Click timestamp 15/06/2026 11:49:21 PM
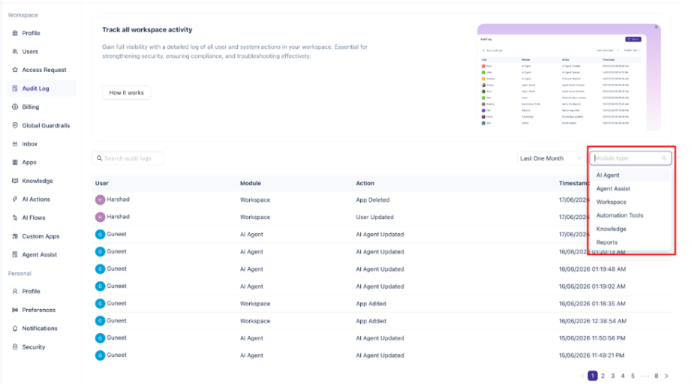The height and width of the screenshot is (384, 692). [592, 355]
